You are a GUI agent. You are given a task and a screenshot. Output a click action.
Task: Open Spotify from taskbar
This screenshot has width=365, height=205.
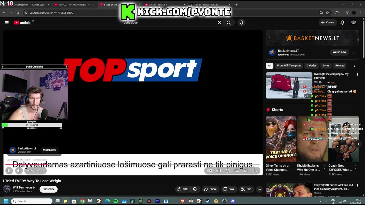(x=116, y=201)
